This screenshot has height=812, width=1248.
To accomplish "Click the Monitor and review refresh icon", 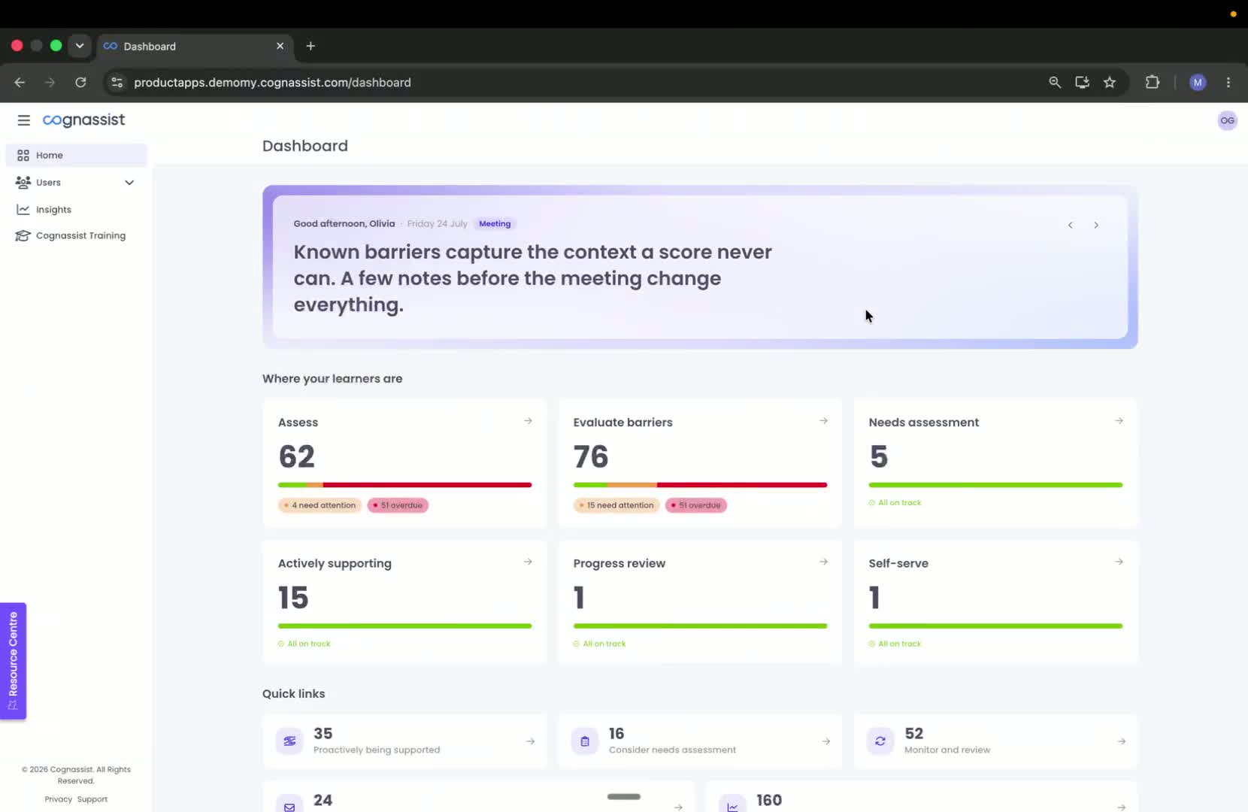I will coord(880,741).
